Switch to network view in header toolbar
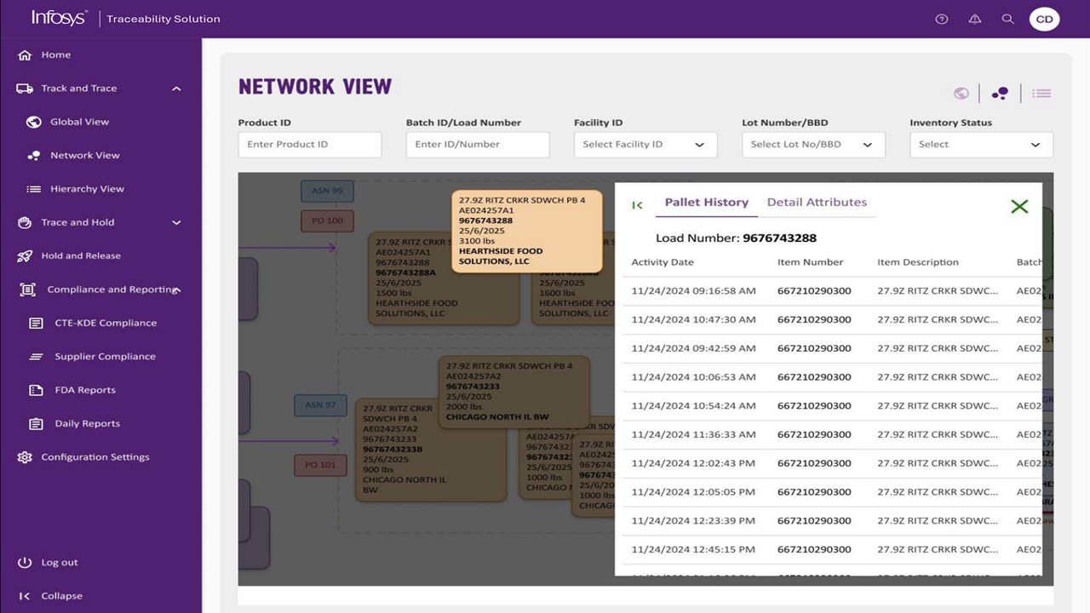The height and width of the screenshot is (613, 1090). (x=1001, y=94)
